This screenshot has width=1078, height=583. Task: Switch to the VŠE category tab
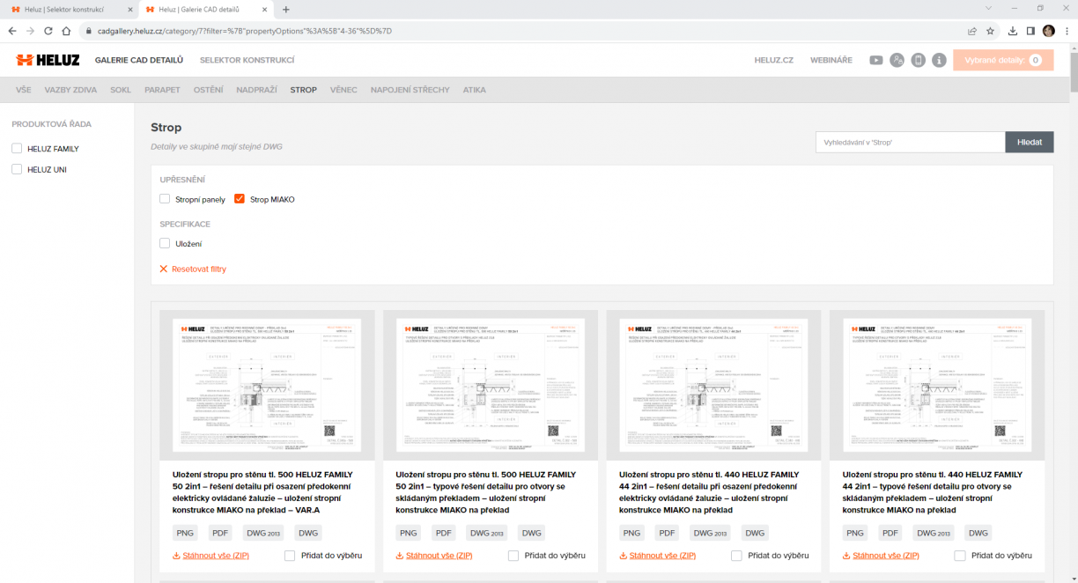click(24, 90)
